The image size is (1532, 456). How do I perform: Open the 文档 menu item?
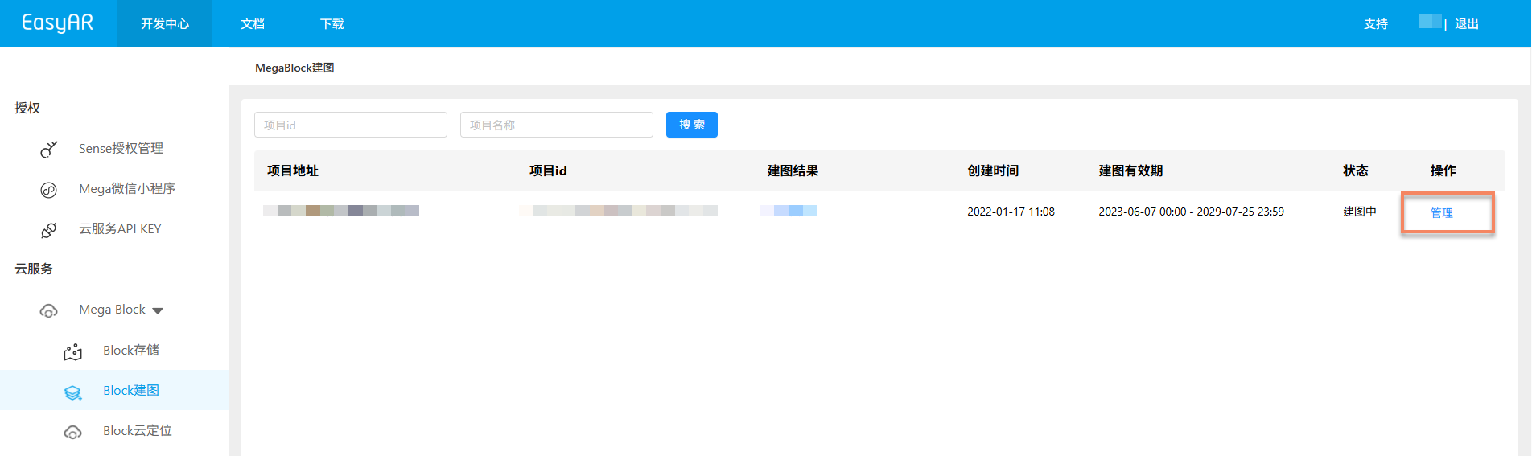253,24
